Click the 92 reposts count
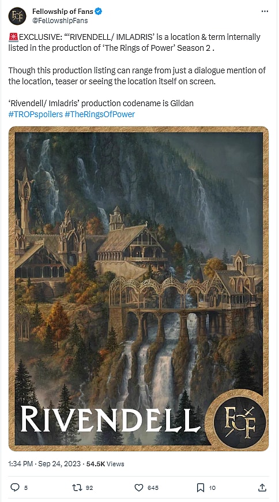 [89, 488]
